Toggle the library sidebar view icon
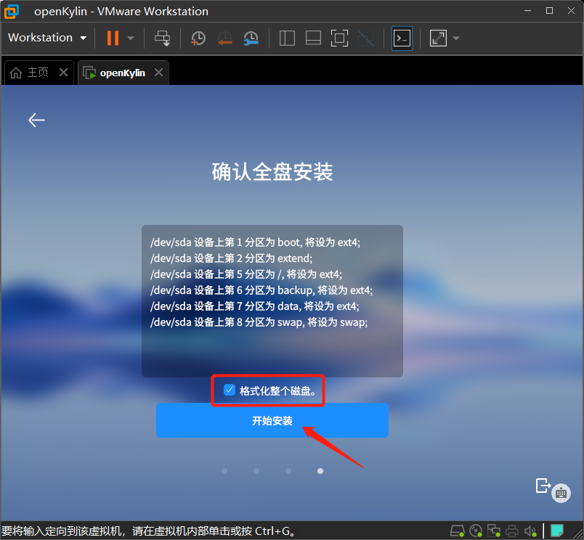 pyautogui.click(x=287, y=38)
